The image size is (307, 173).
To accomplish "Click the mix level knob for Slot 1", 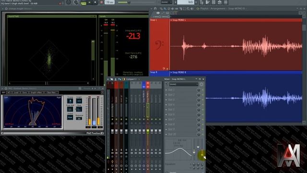I will [199, 90].
